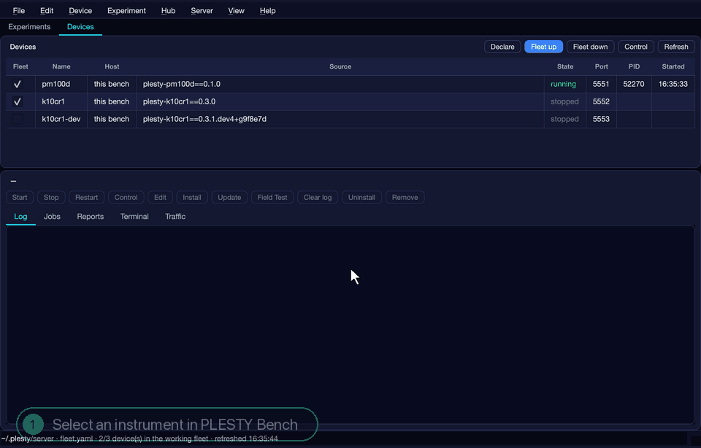Open the Traffic tab
Screen dimensions: 701x448
click(175, 217)
